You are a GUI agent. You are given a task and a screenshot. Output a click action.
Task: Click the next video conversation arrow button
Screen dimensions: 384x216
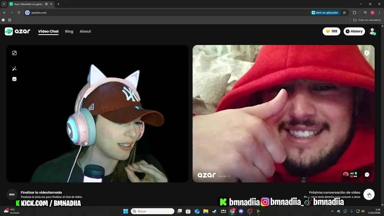(x=369, y=194)
